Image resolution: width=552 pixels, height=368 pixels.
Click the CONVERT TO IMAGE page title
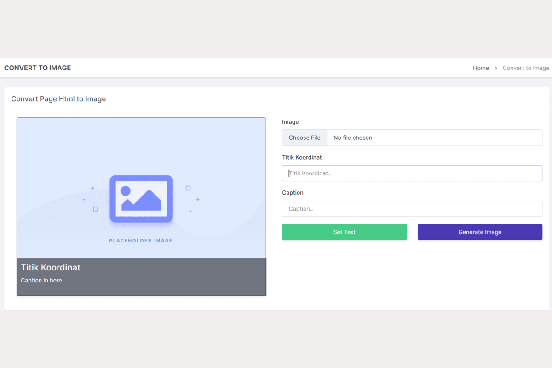coord(38,68)
